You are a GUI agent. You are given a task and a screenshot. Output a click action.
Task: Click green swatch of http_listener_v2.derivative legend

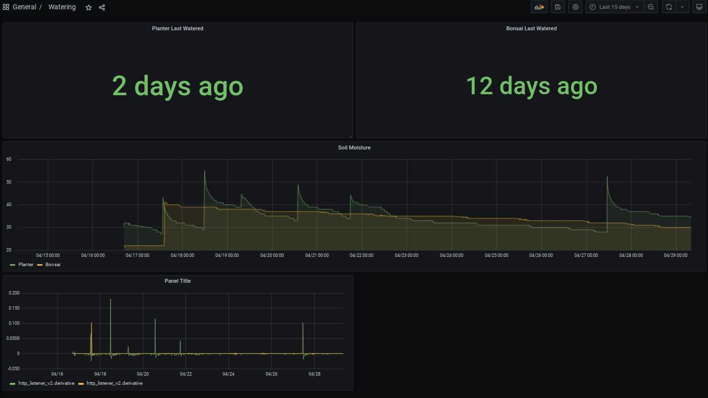[x=13, y=384]
